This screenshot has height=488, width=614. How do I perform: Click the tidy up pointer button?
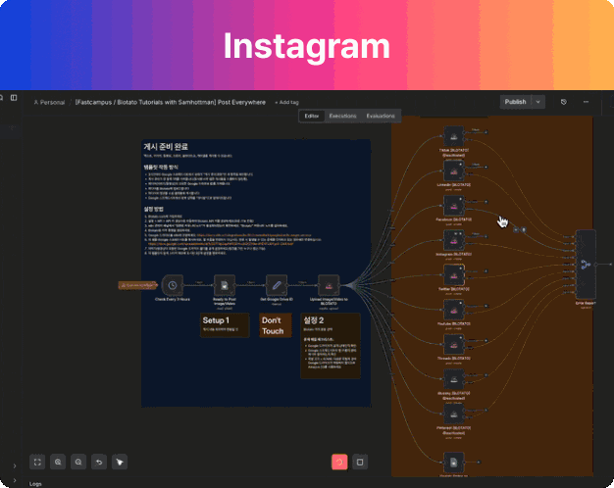(120, 463)
